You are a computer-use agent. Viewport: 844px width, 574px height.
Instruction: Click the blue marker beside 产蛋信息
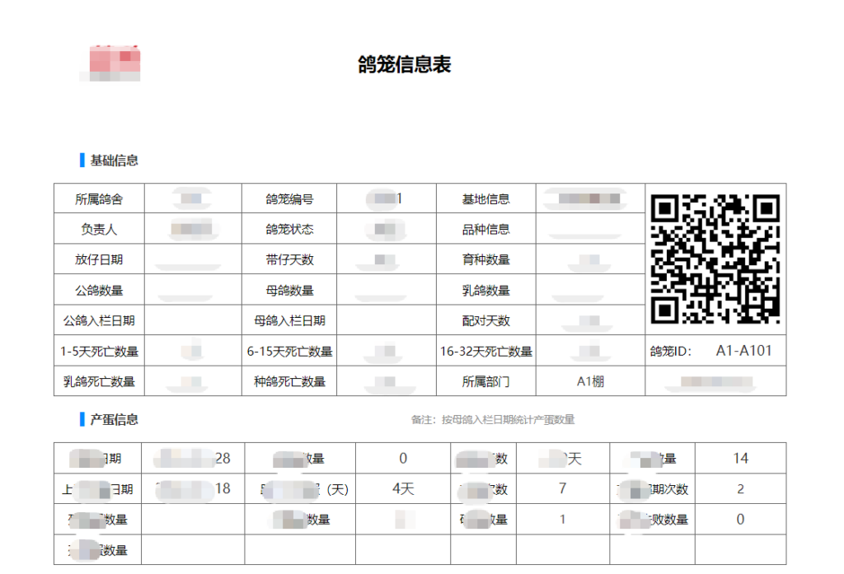pos(82,419)
